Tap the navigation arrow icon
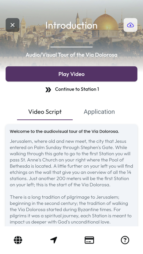This screenshot has width=143, height=254. (54, 240)
